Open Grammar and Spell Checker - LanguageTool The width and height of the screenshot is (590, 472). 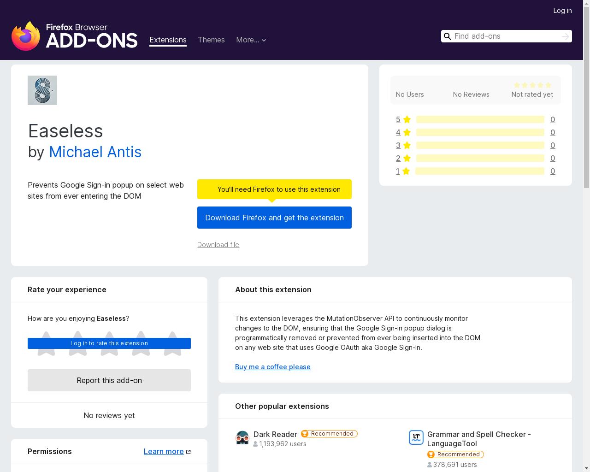point(479,439)
